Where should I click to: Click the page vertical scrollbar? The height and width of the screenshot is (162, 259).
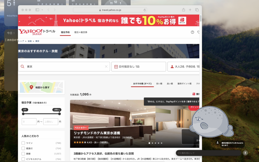pyautogui.click(x=201, y=18)
